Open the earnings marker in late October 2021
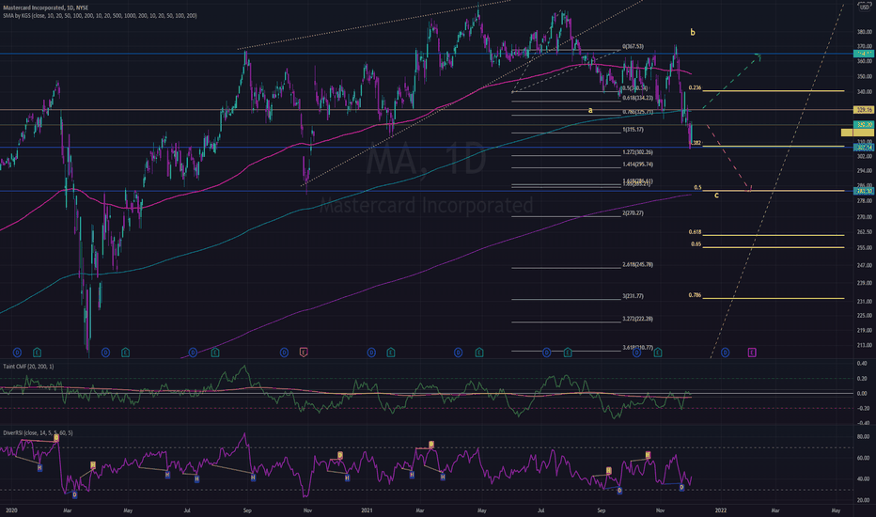Viewport: 876px width, 517px height. [658, 352]
